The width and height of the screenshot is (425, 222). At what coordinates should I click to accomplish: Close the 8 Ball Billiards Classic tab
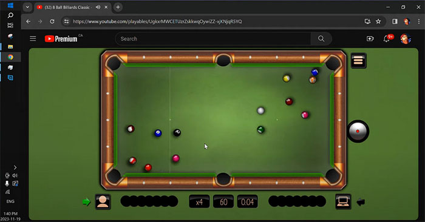pos(106,7)
